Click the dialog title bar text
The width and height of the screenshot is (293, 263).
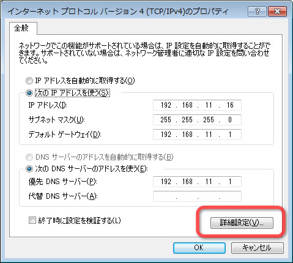pos(118,11)
